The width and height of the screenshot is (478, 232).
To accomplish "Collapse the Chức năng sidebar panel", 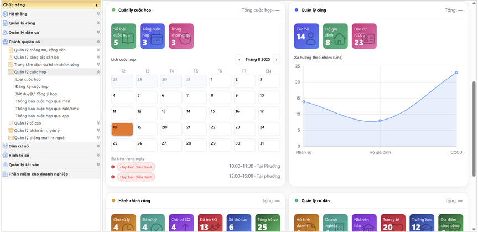I will (97, 5).
